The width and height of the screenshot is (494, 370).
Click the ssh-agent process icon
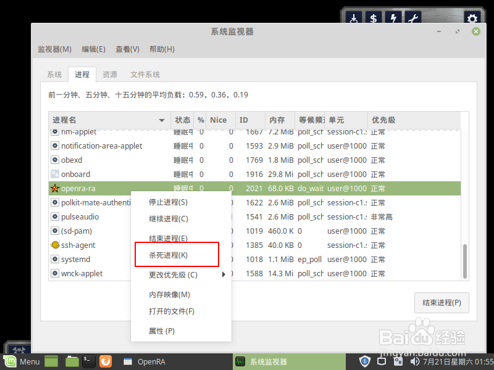[x=55, y=245]
